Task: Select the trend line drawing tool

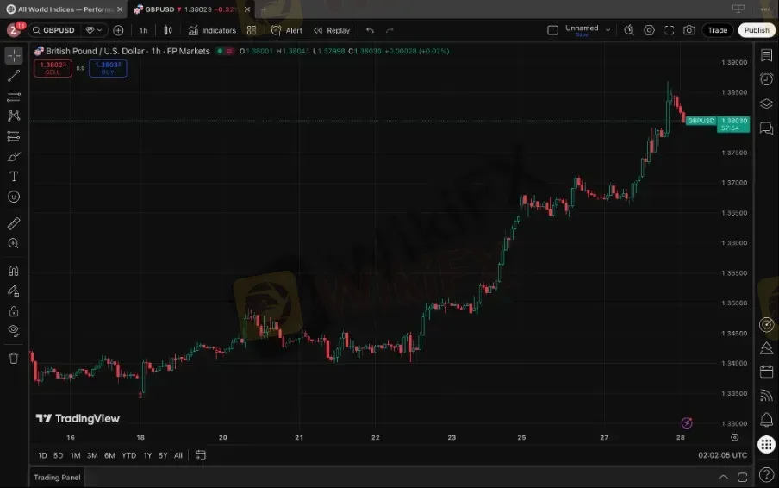Action: [14, 76]
